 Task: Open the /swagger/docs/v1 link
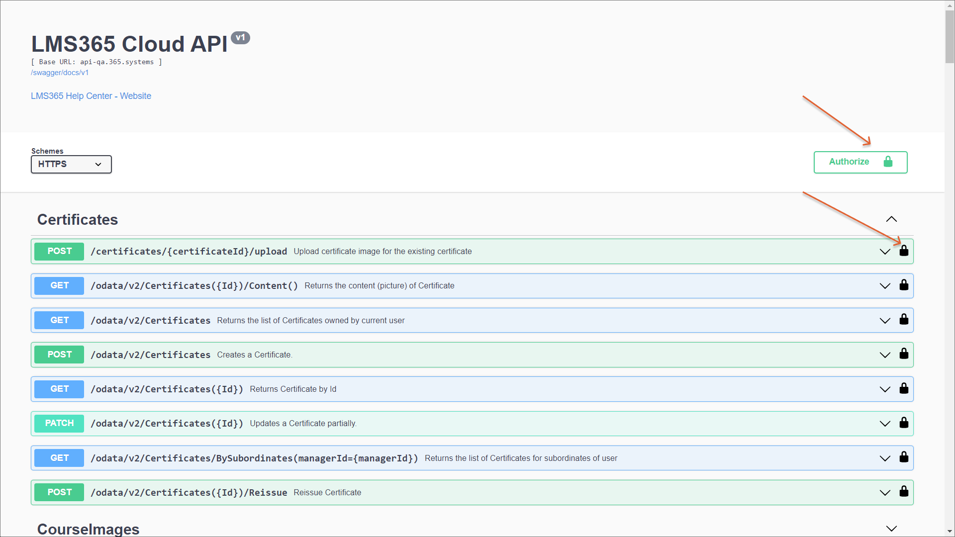coord(60,73)
